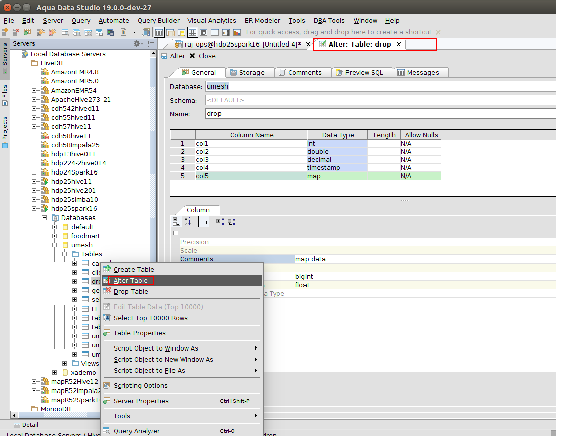Viewport: 566px width, 436px height.
Task: Click the Servers tree scroll-up arrow
Action: tap(153, 54)
